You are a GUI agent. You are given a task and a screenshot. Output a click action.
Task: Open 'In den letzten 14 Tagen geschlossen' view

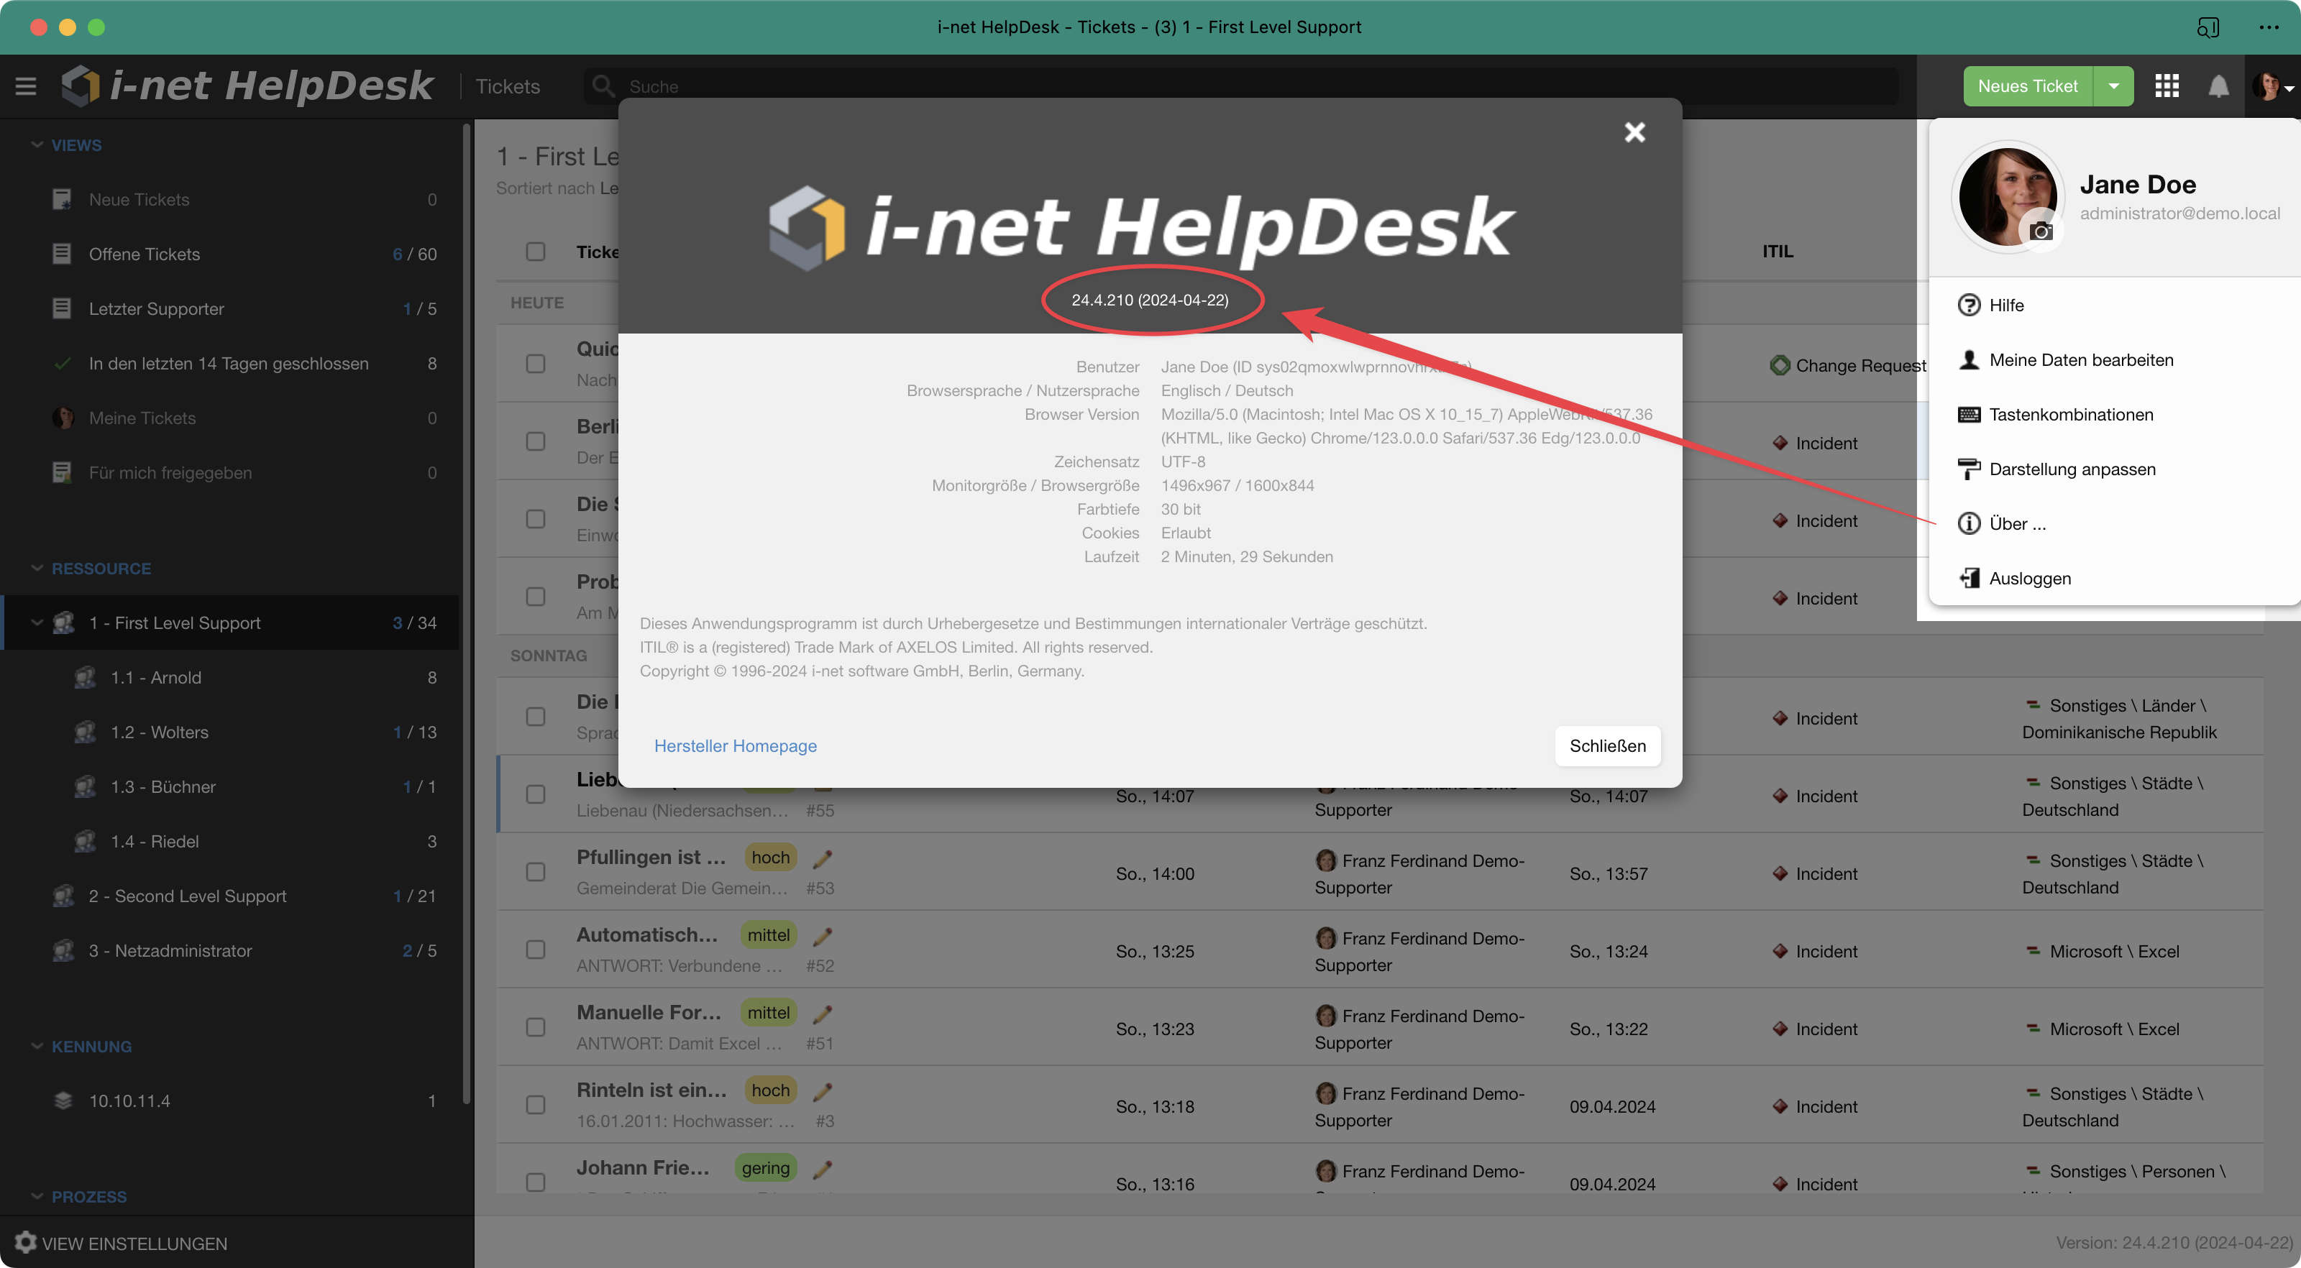229,364
